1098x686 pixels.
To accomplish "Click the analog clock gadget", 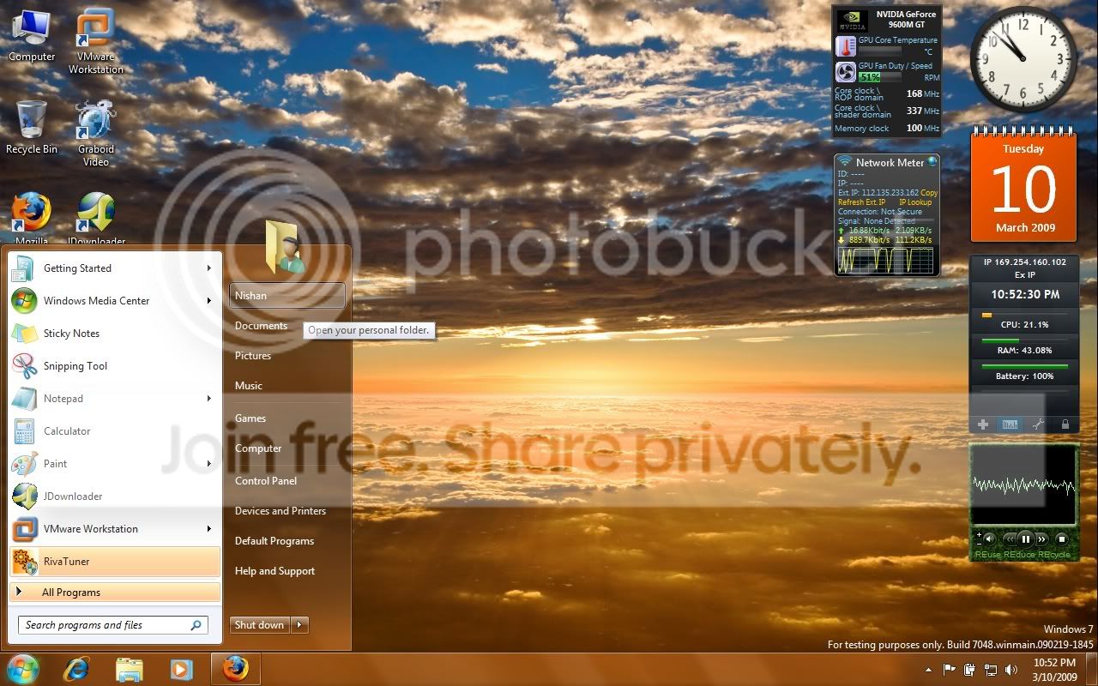I will coord(1023,59).
